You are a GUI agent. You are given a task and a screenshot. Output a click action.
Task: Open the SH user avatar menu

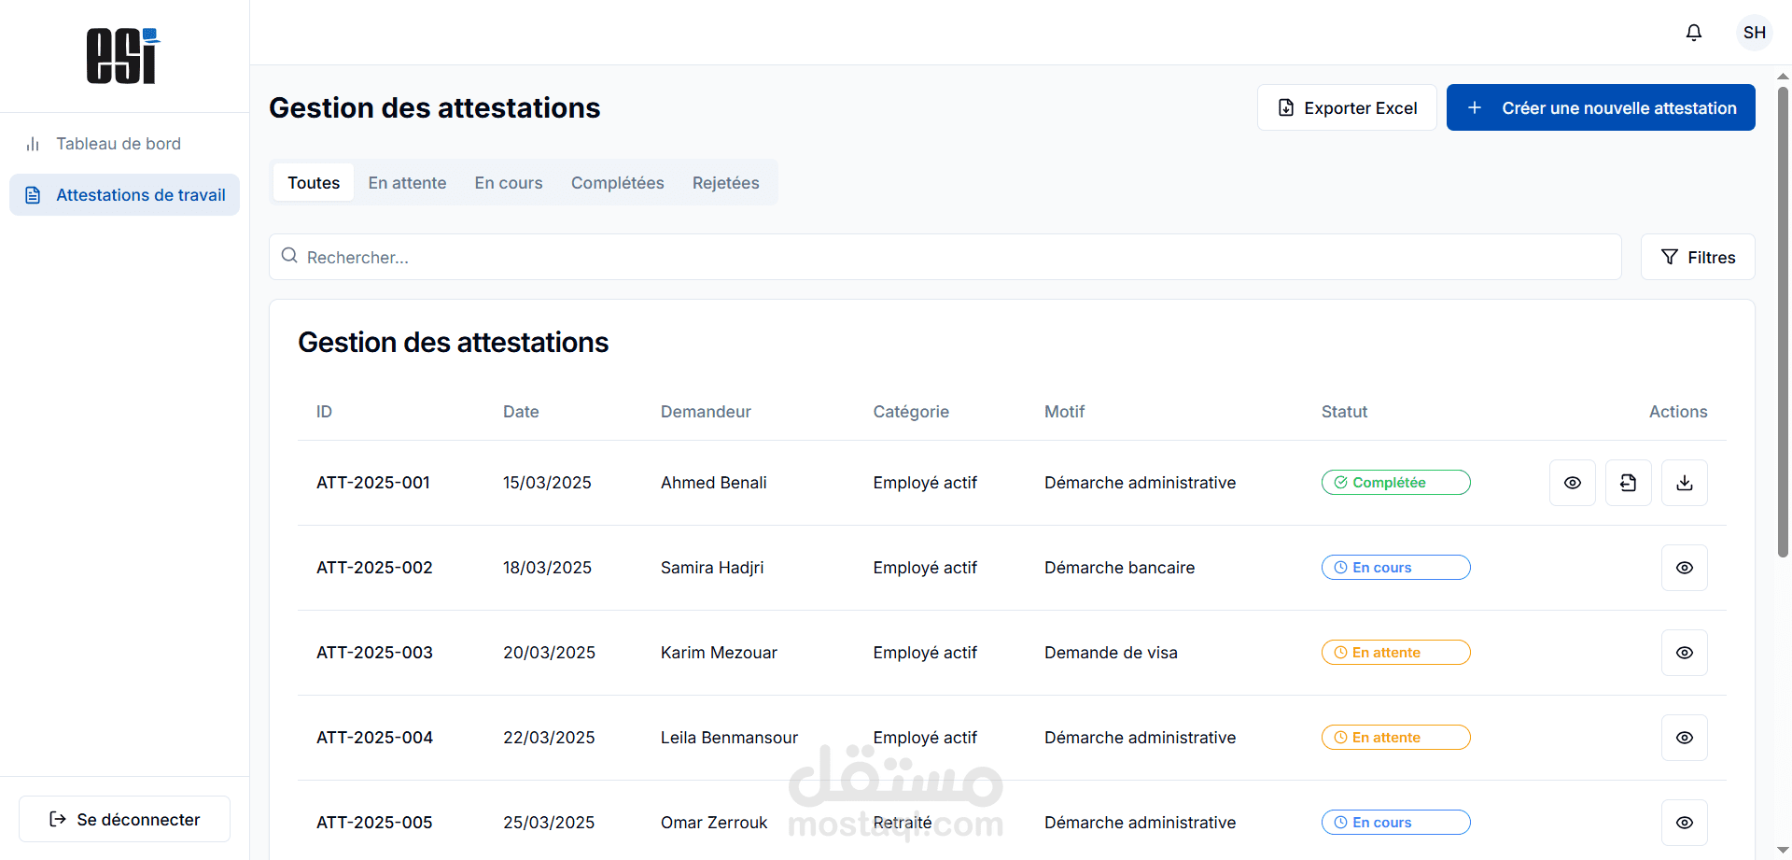[1755, 33]
